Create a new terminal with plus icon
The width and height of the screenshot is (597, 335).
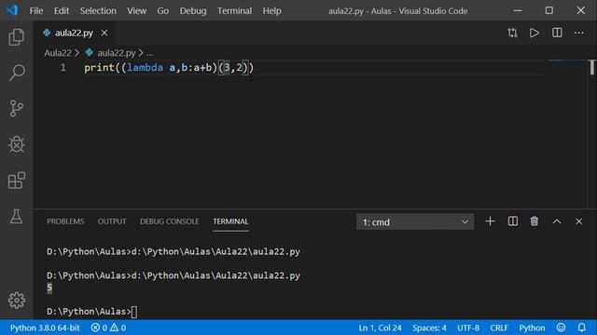(x=490, y=221)
